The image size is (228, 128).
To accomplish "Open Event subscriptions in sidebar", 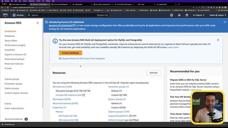I will coord(14,108).
